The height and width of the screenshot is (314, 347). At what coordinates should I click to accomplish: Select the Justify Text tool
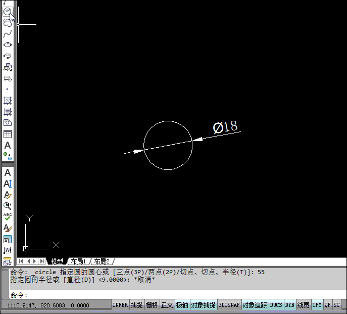[8, 250]
